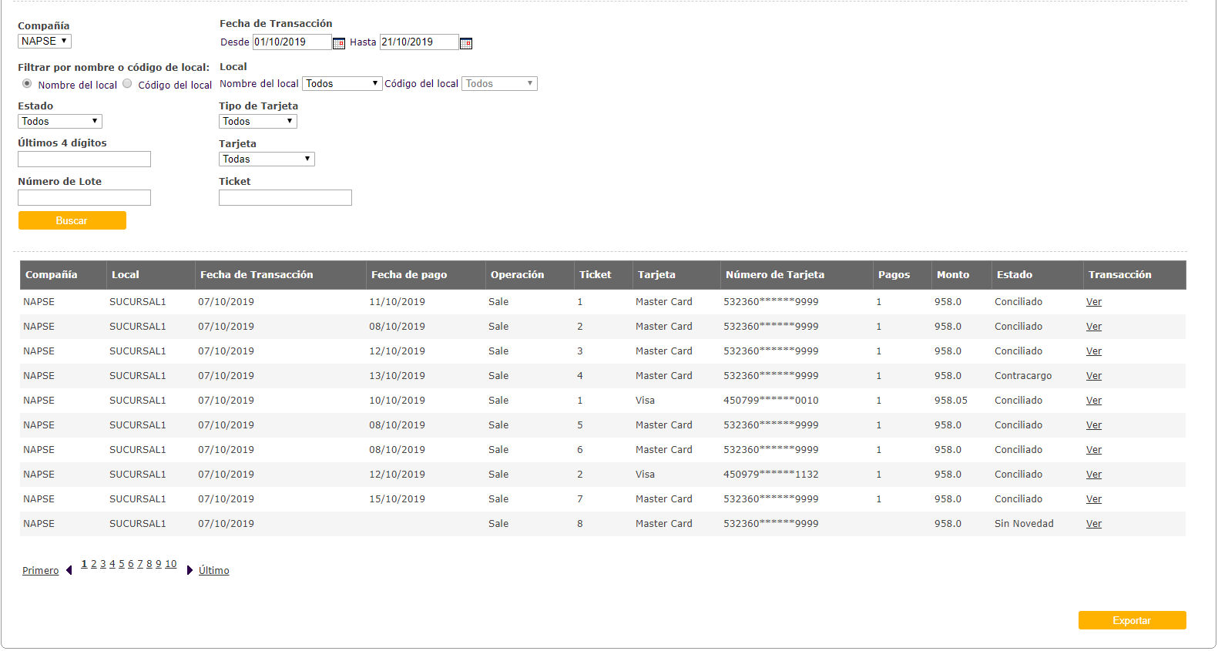Viewport: 1218px width, 651px height.
Task: Open page 8 of results
Action: coord(149,564)
